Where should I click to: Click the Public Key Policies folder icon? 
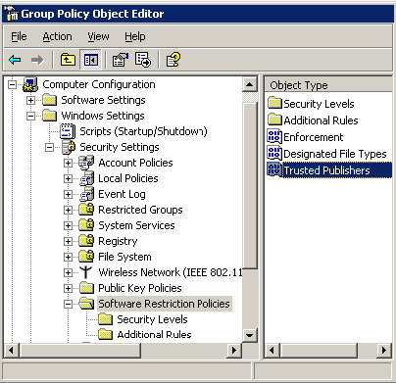[87, 288]
